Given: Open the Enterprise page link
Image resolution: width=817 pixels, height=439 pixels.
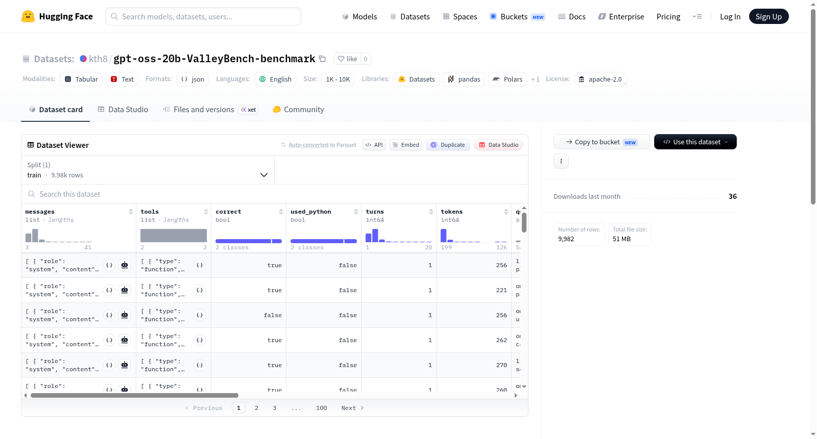Looking at the screenshot, I should [x=621, y=16].
